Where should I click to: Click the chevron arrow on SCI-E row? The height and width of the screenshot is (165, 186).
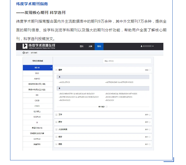coord(51,68)
